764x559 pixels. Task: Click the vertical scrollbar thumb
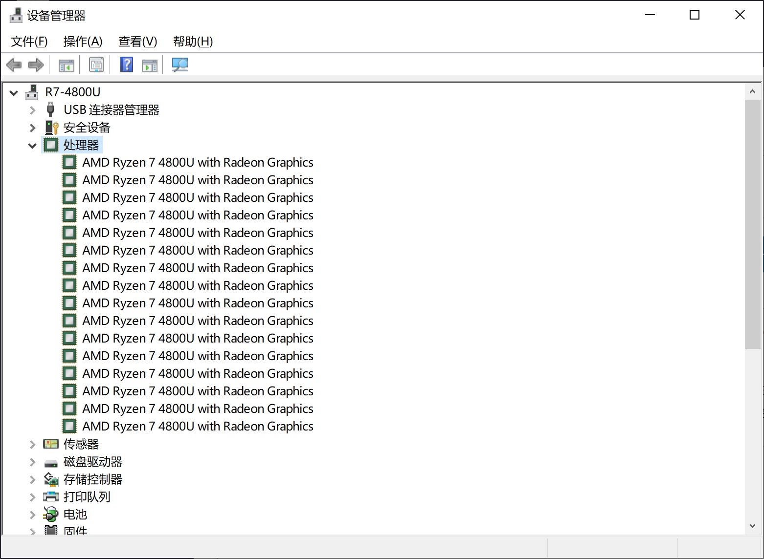click(752, 224)
